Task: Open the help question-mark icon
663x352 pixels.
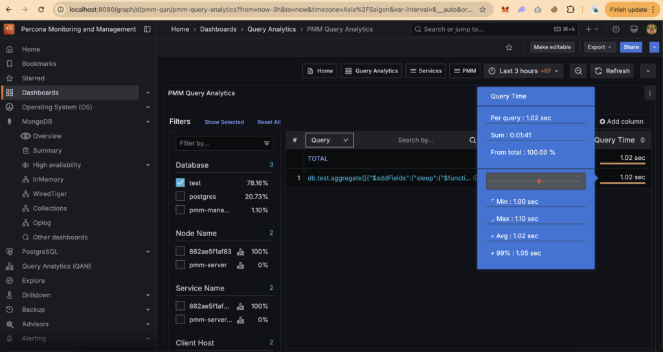Action: point(616,29)
